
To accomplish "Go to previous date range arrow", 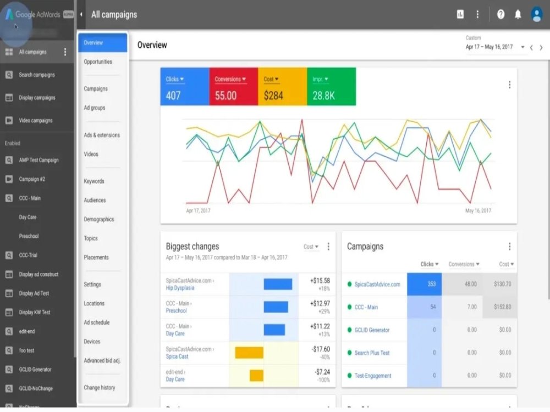I will [531, 47].
